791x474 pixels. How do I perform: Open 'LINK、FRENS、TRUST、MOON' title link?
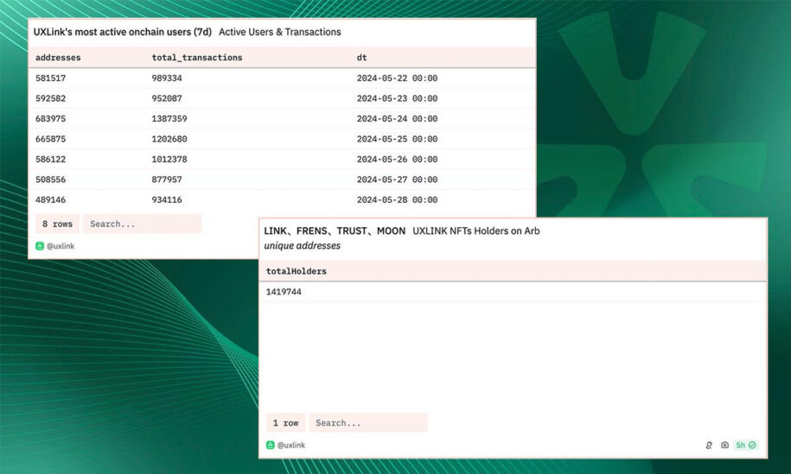pos(335,231)
